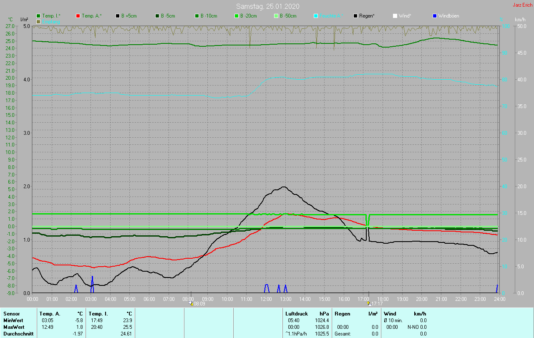Image resolution: width=534 pixels, height=338 pixels.
Task: Click the 1025.5 average pressure value
Action: pos(322,334)
